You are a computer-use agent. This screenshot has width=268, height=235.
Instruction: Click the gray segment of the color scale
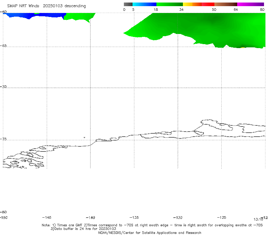pyautogui.click(x=128, y=4)
